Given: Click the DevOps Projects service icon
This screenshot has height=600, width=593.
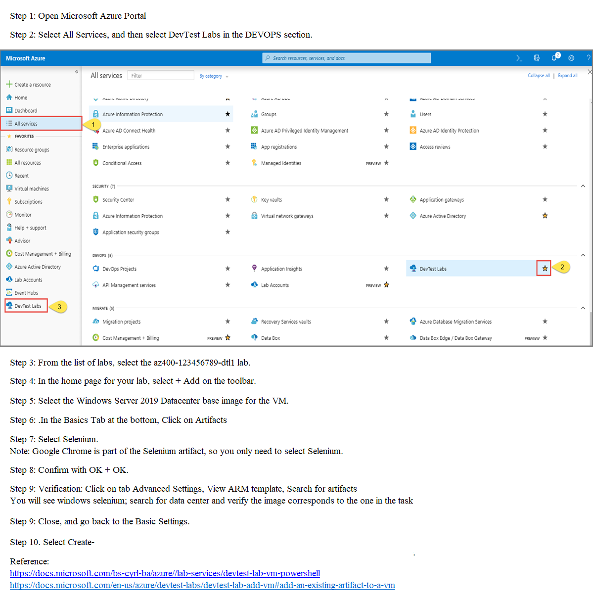Looking at the screenshot, I should pos(96,269).
